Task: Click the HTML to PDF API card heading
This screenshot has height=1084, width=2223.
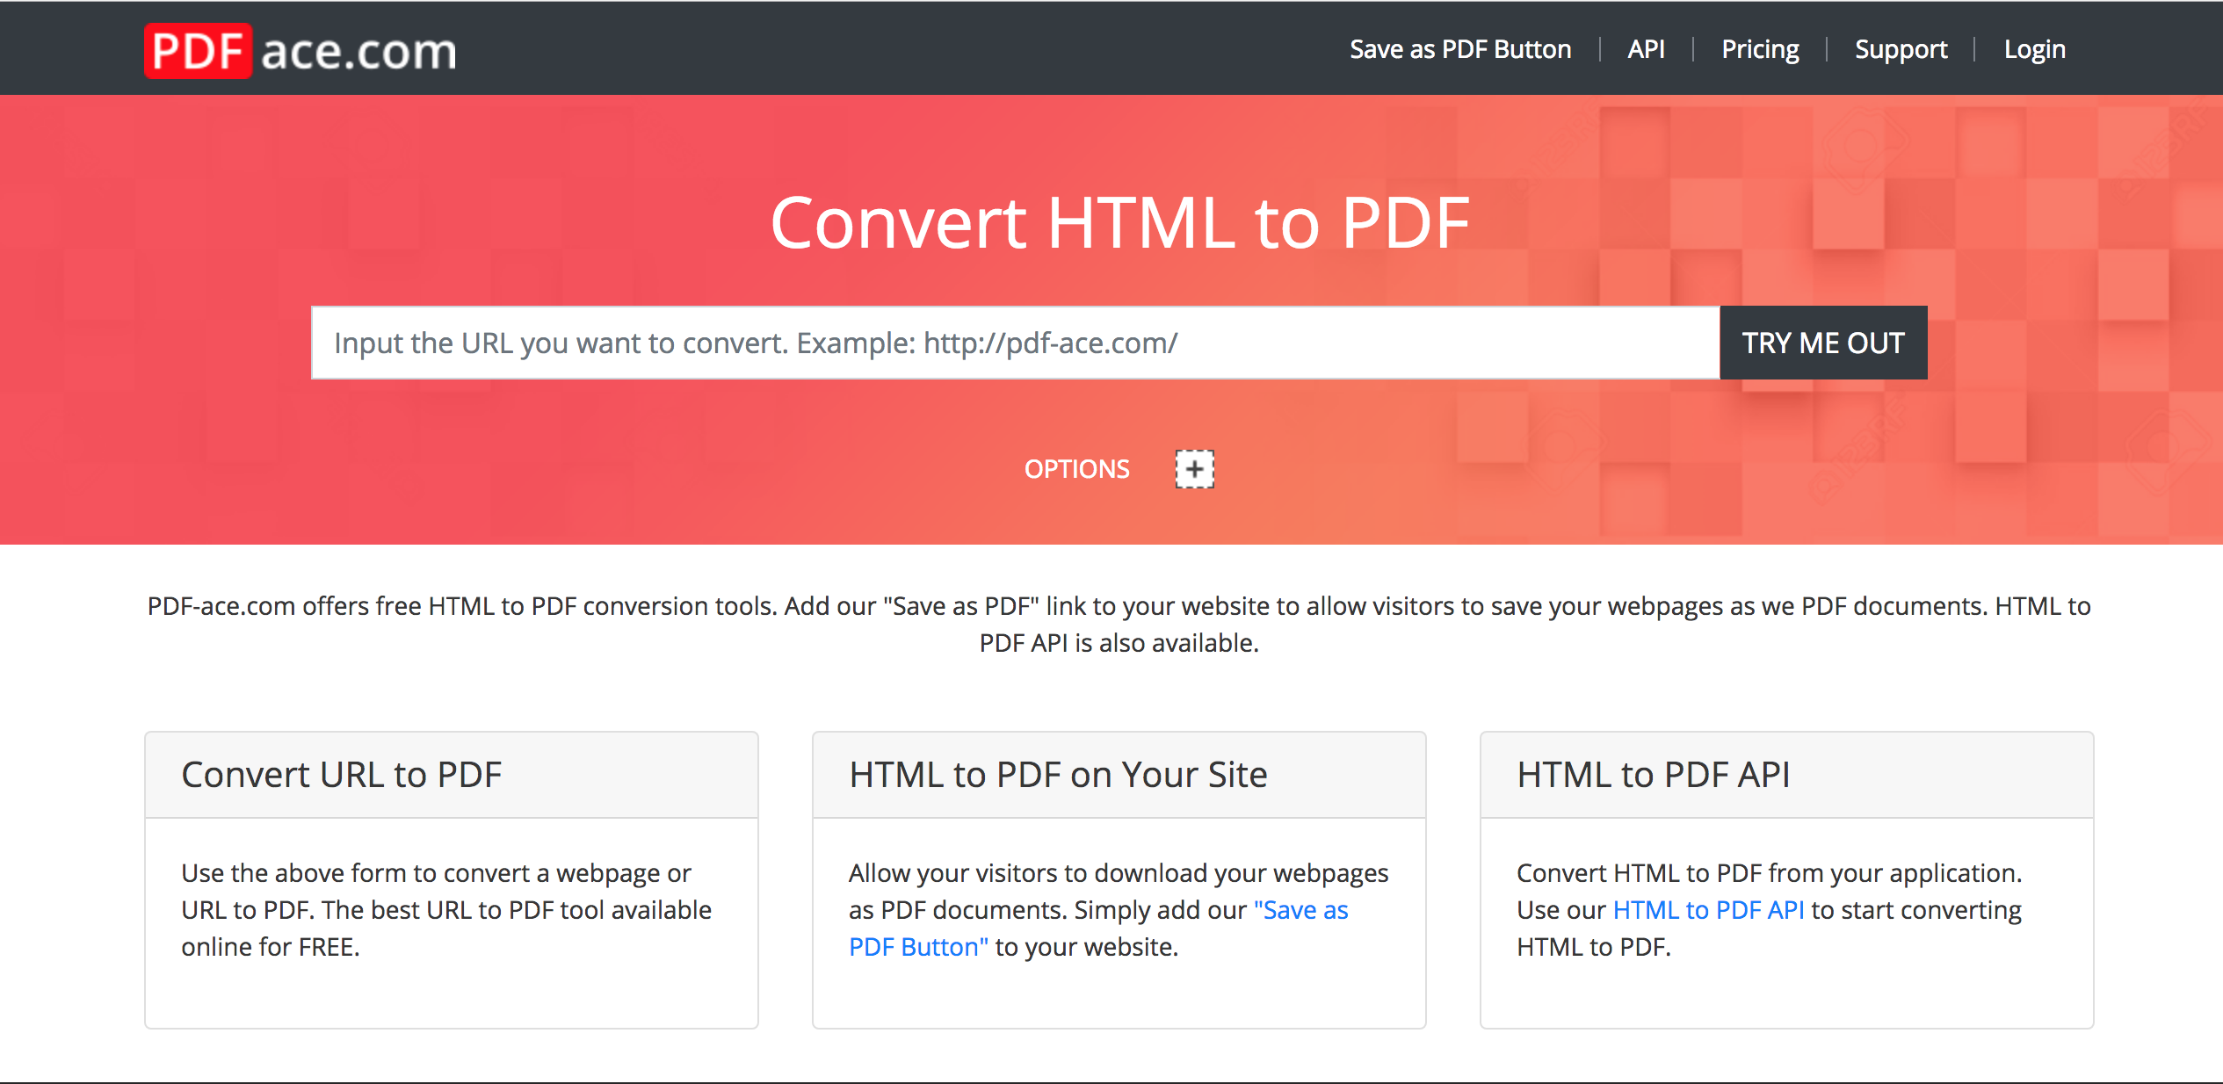Action: [1653, 775]
